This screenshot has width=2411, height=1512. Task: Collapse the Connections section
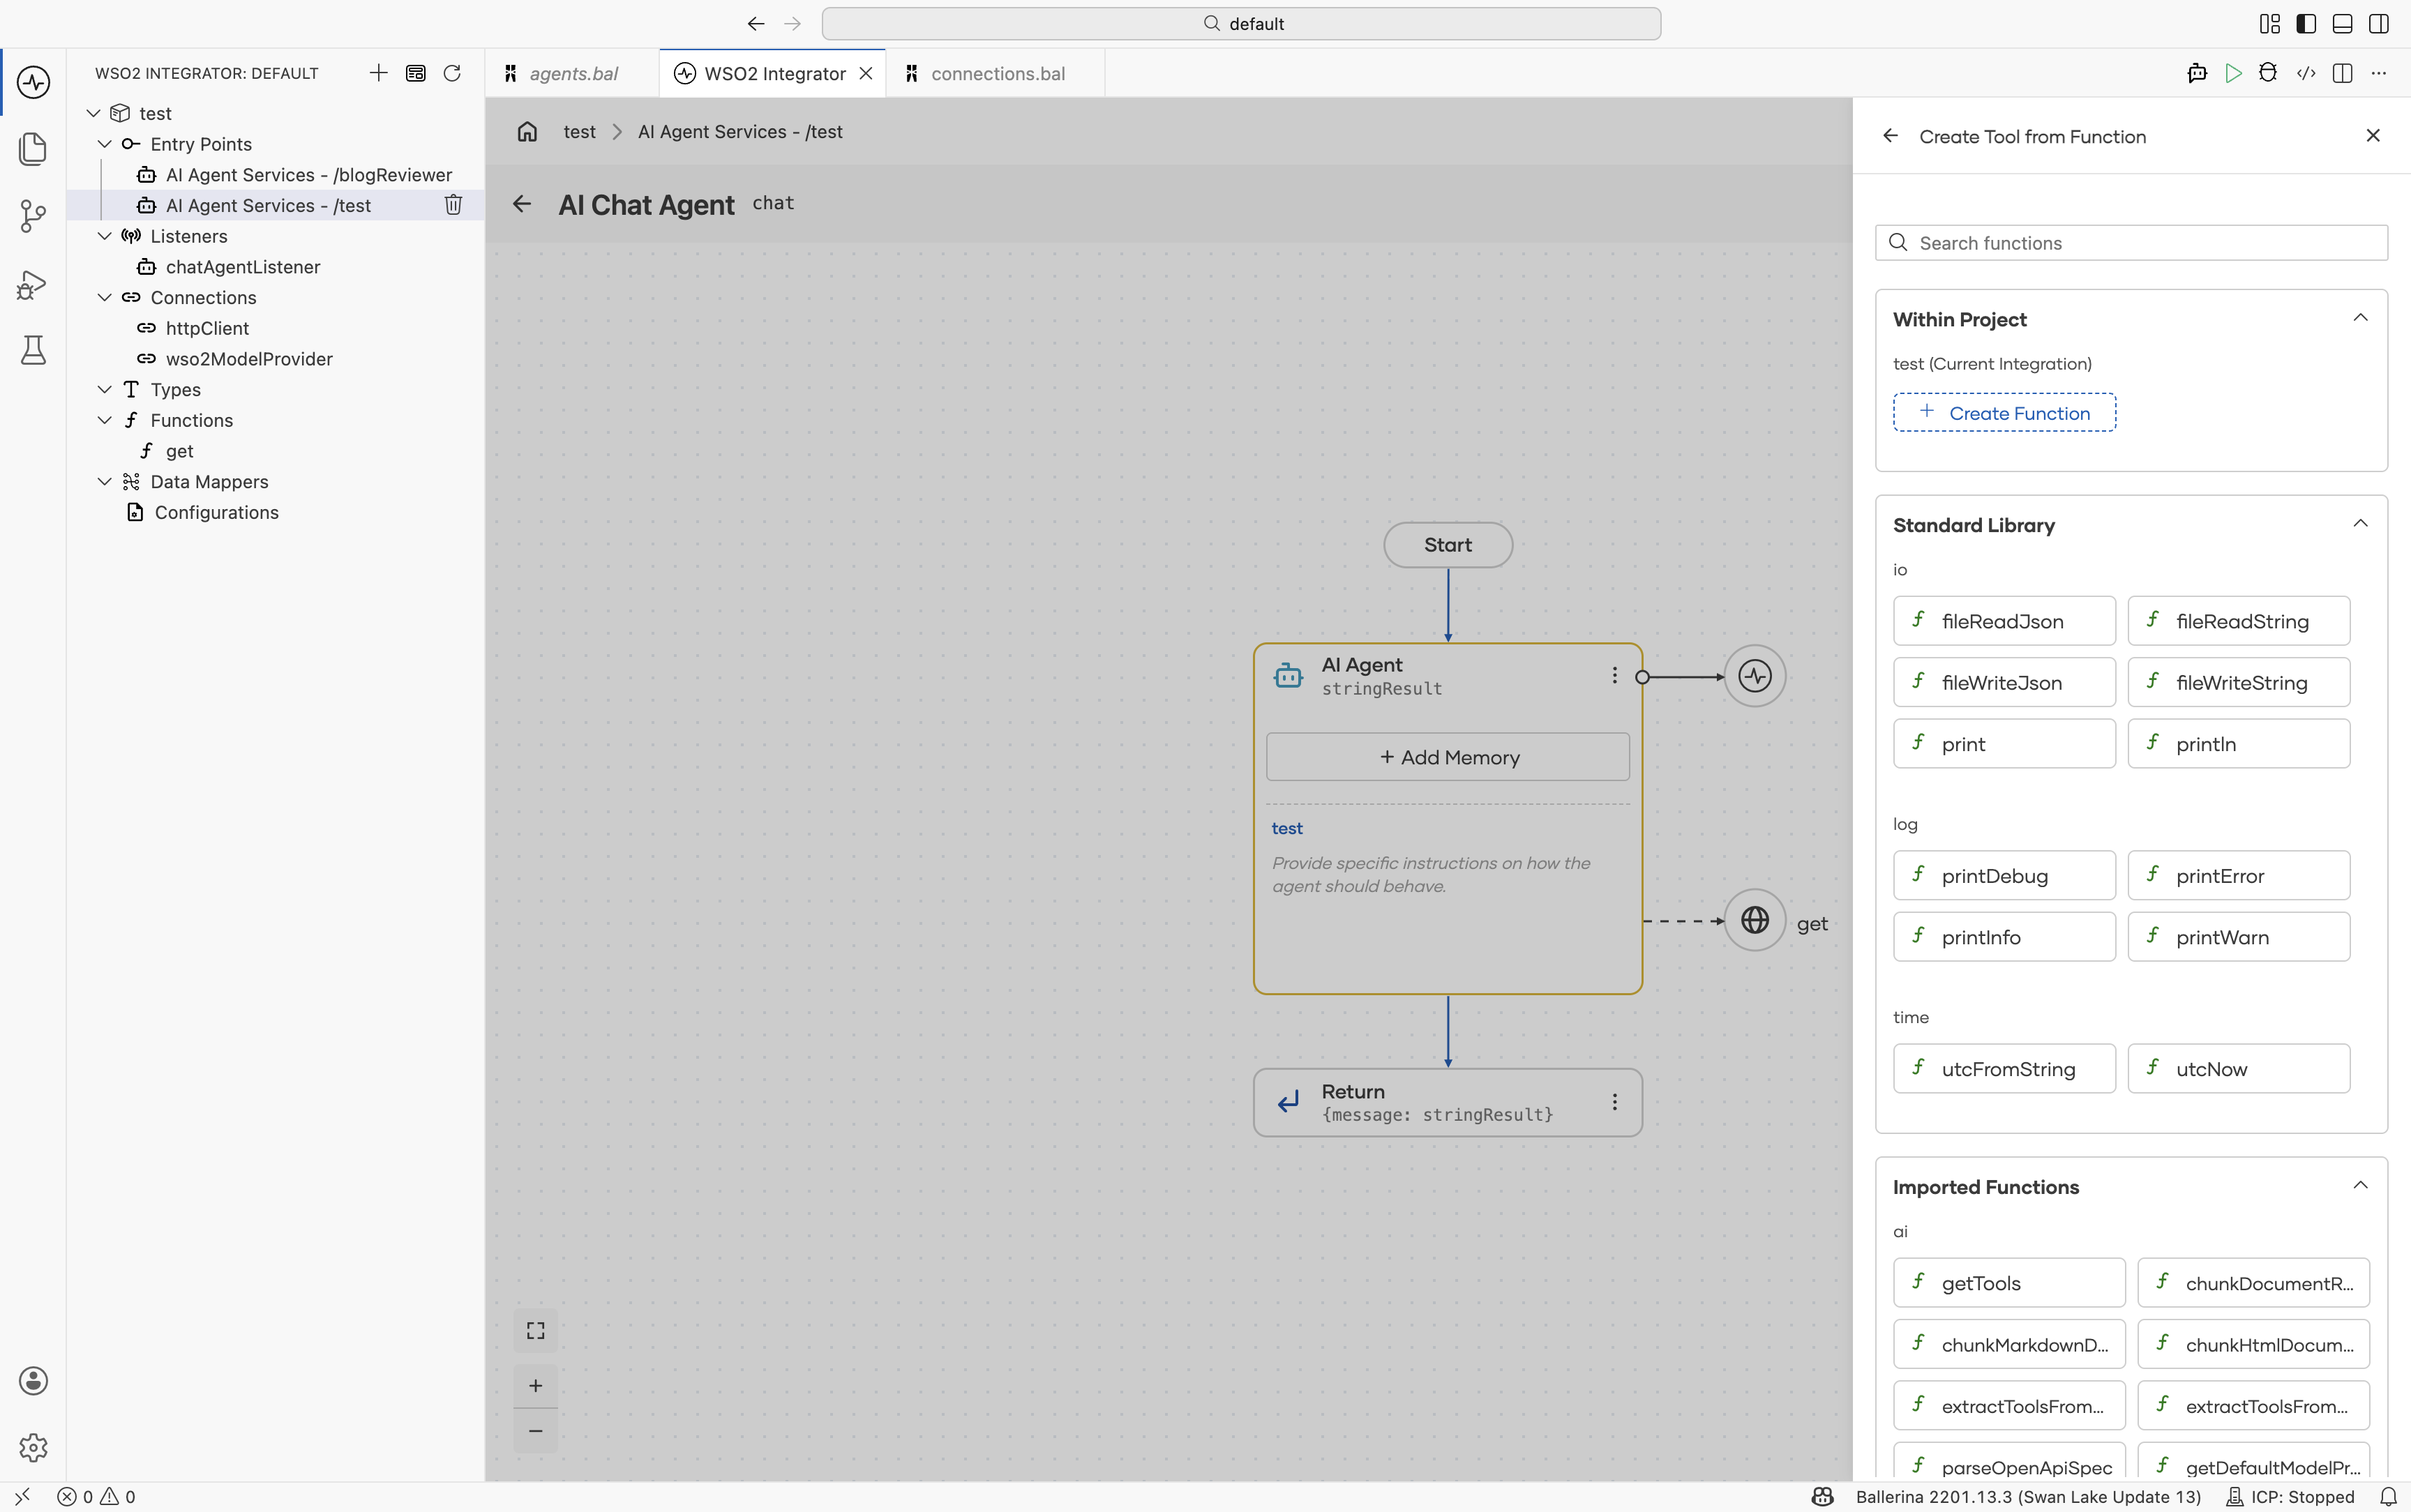click(104, 297)
